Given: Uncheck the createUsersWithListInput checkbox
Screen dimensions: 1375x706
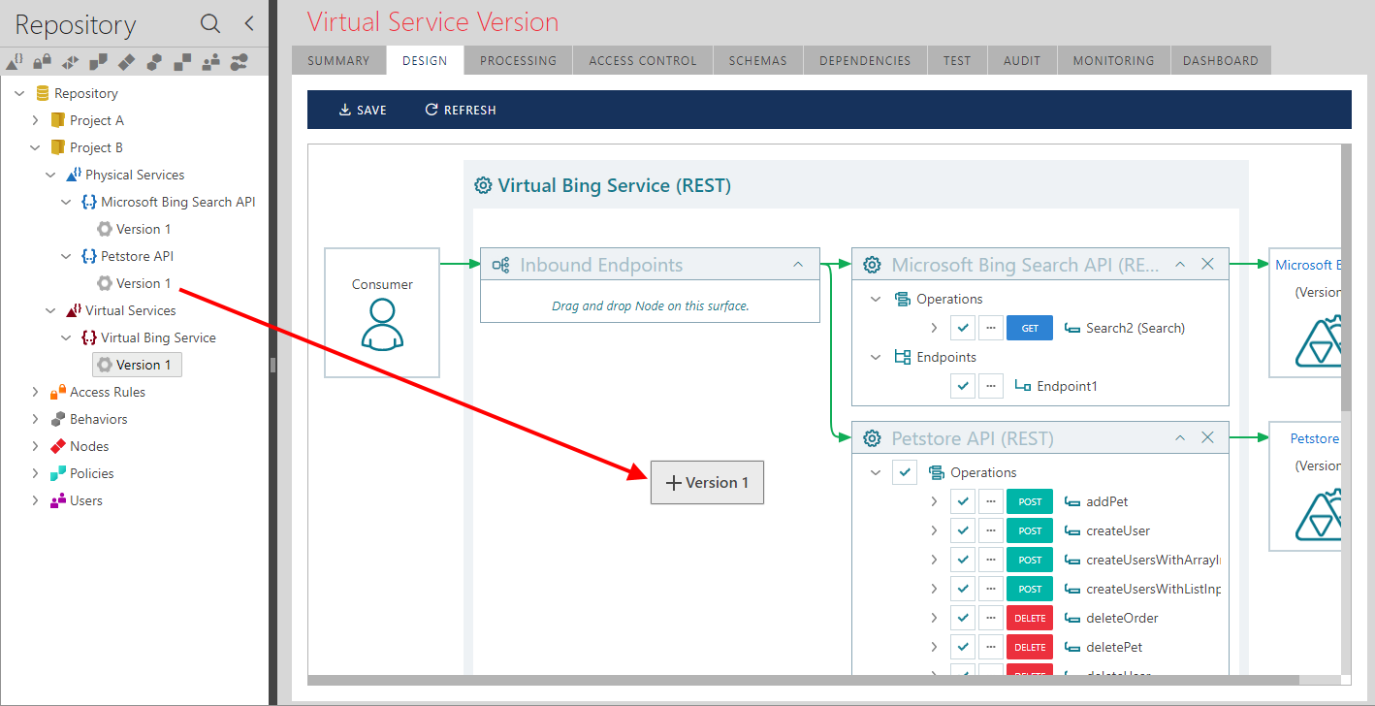Looking at the screenshot, I should coord(962,589).
